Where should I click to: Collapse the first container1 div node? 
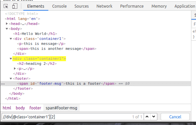[x=11, y=39]
